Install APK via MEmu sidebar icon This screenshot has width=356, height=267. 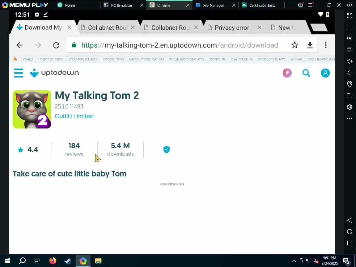[350, 38]
